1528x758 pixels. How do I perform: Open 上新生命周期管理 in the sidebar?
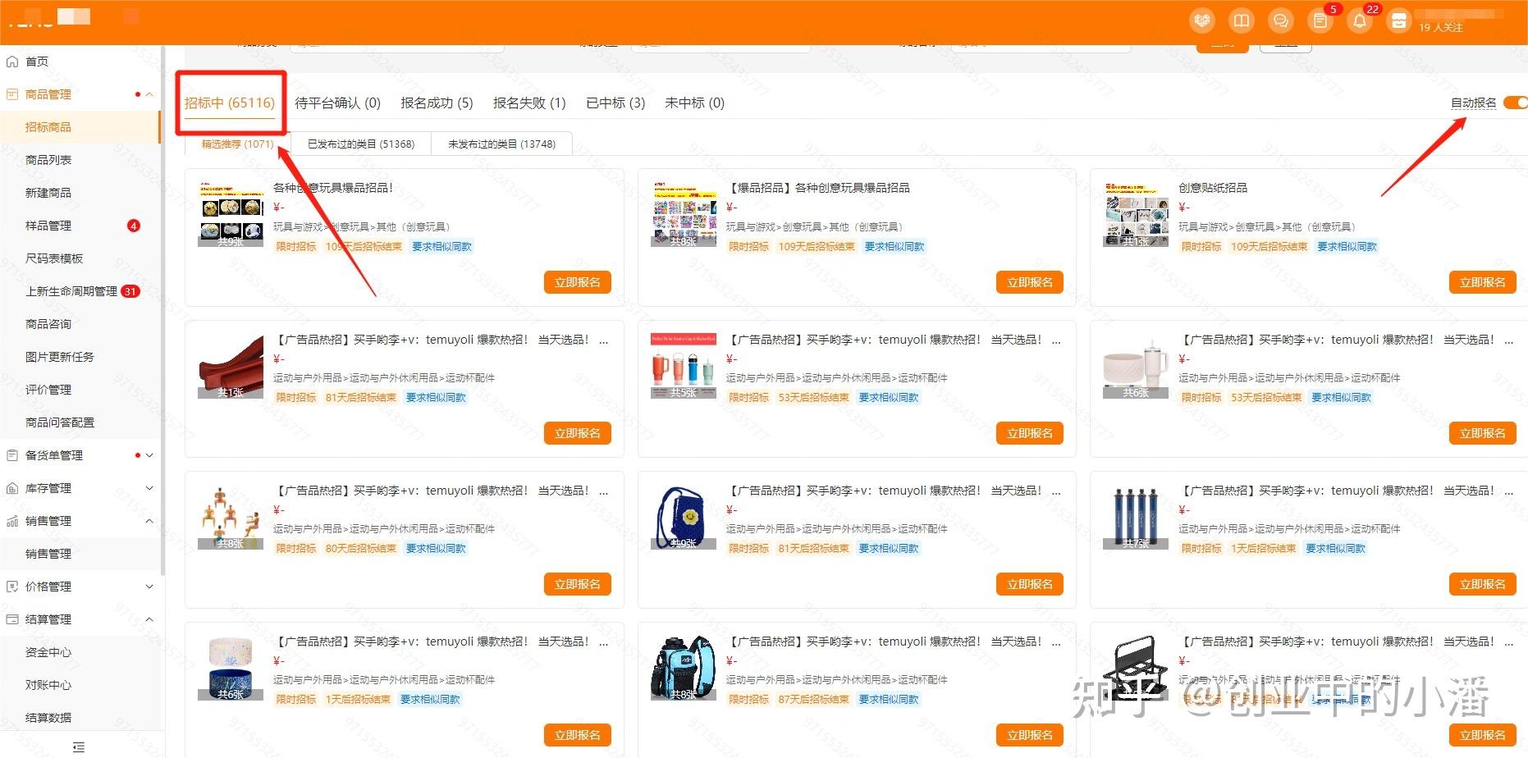[x=71, y=291]
